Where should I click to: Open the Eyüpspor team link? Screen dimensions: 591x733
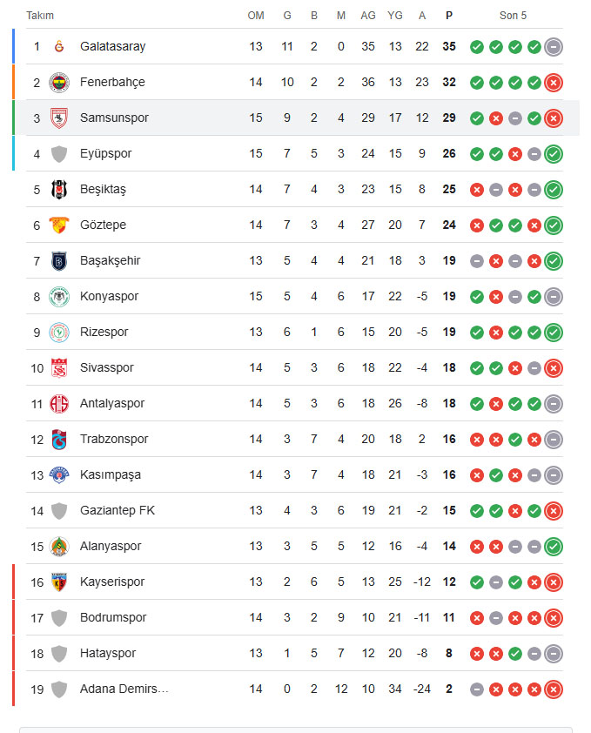pyautogui.click(x=105, y=153)
